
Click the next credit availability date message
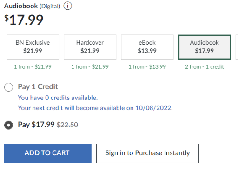click(95, 108)
